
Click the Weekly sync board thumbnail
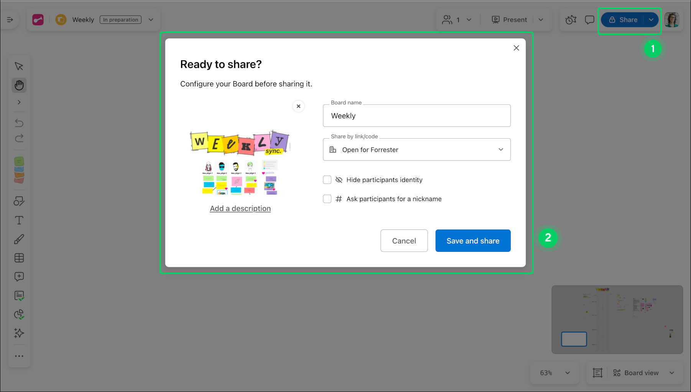240,162
